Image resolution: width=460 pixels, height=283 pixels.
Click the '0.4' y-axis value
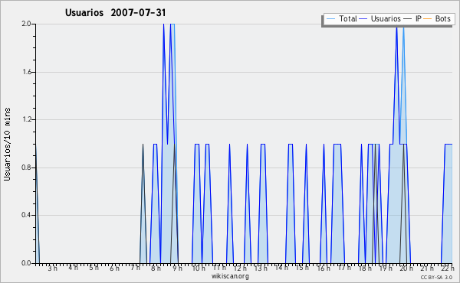point(26,215)
